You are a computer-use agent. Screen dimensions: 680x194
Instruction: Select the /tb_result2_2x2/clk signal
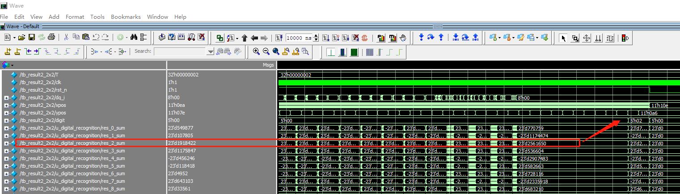coord(39,82)
